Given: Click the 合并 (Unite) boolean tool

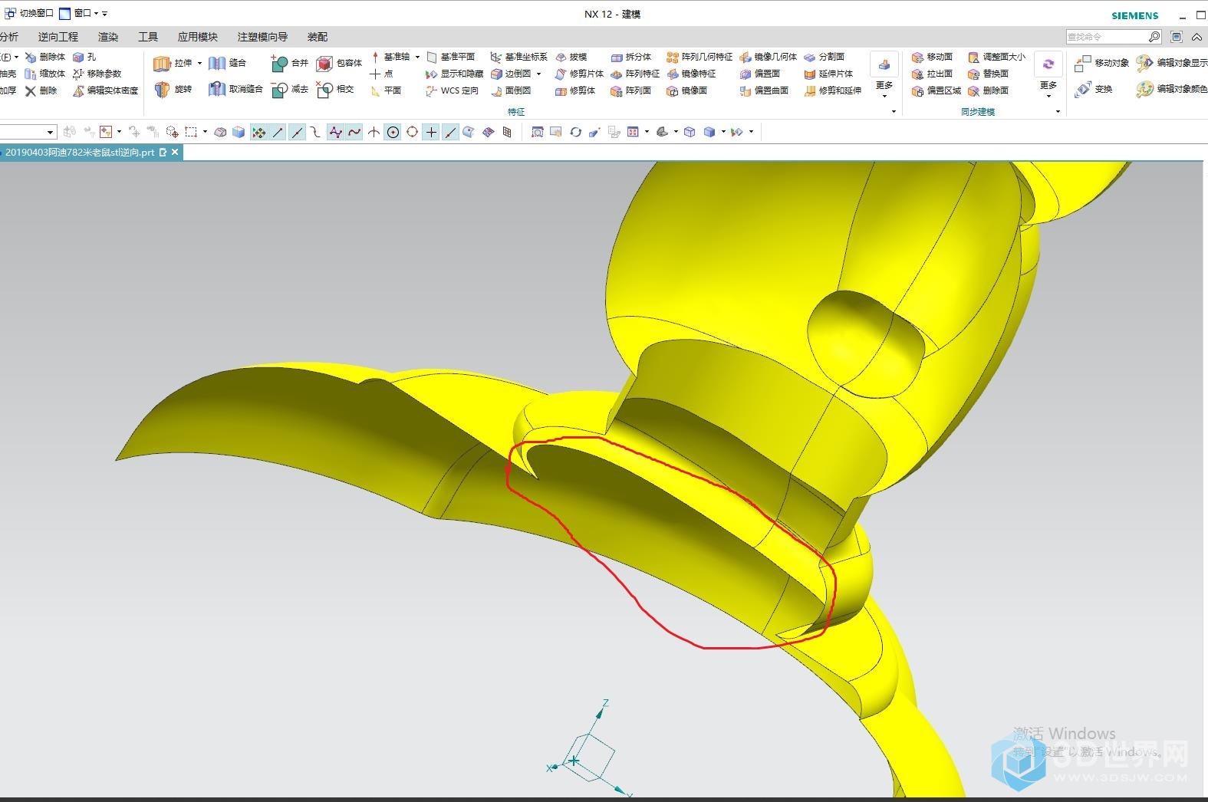Looking at the screenshot, I should [289, 64].
